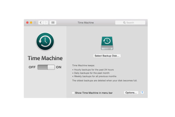The width and height of the screenshot is (175, 117).
Task: Minimize the window with the yellow button
Action: (31, 23)
